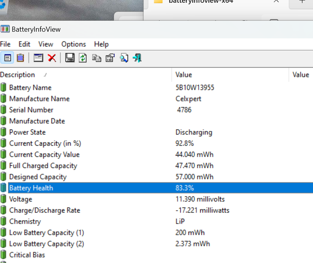Click the batteryinfoview-x64 File Explorer tab

coord(215,3)
